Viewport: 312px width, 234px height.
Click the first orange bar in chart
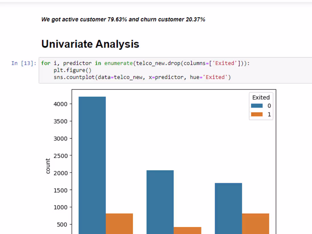point(119,224)
